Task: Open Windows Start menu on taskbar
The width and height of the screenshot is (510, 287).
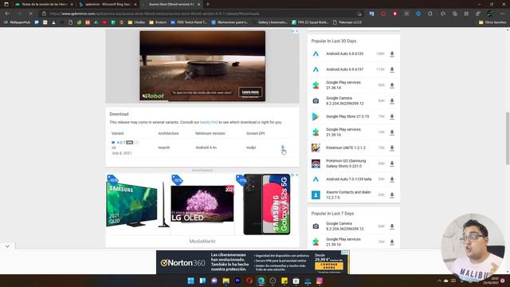Action: pyautogui.click(x=190, y=281)
